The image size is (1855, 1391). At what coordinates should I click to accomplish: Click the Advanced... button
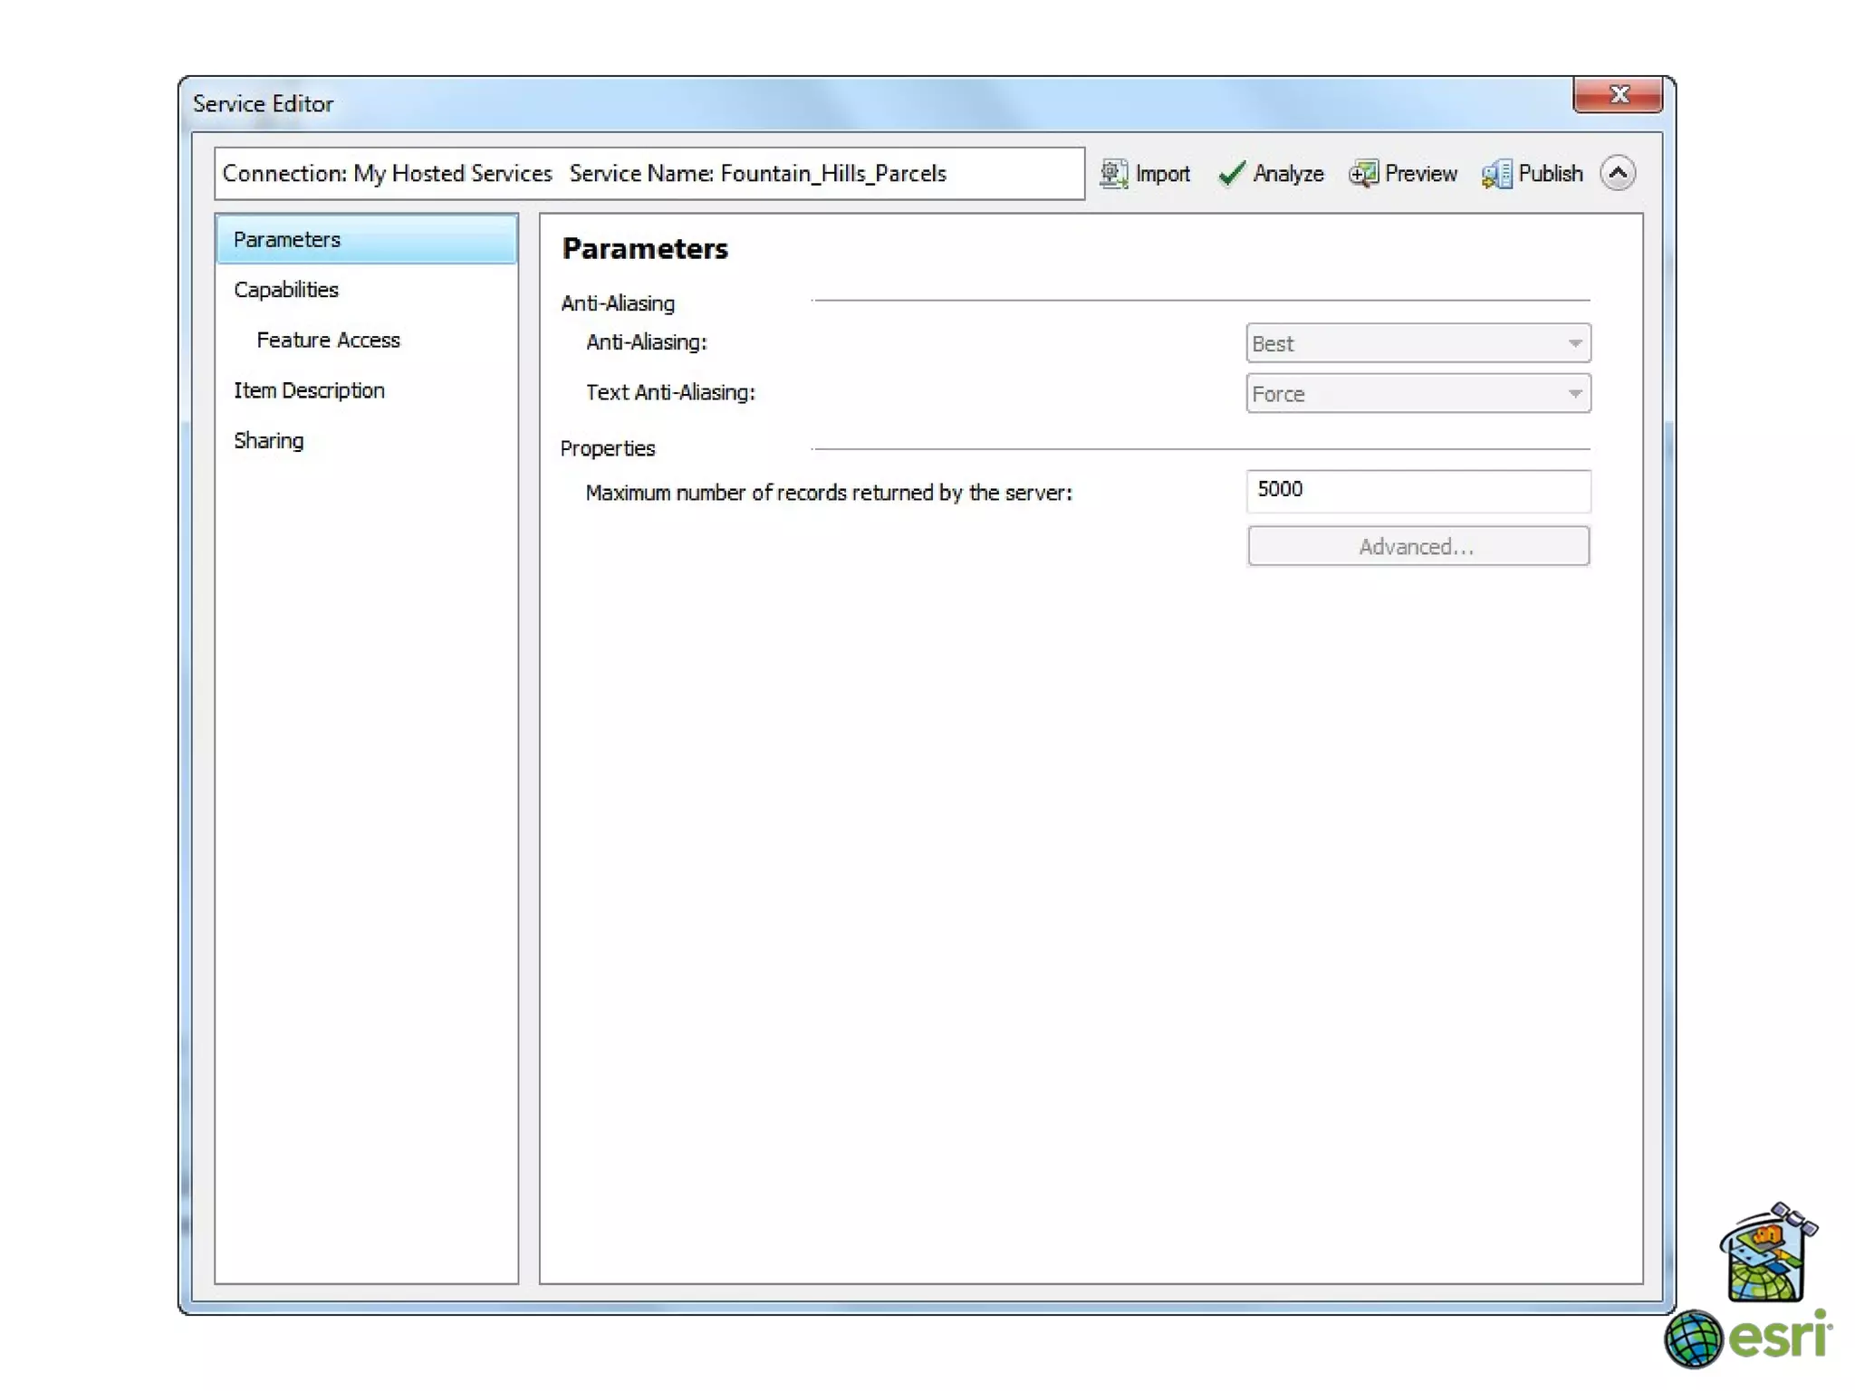click(1418, 546)
